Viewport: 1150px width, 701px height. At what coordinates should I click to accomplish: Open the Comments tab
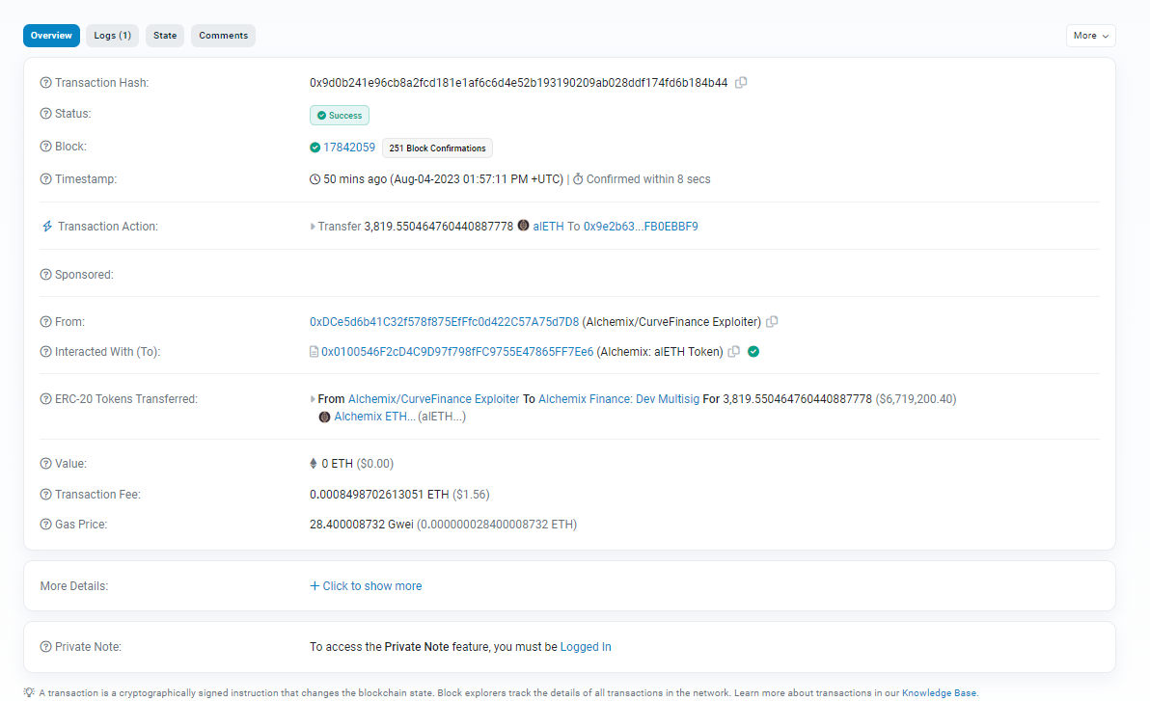click(x=223, y=36)
